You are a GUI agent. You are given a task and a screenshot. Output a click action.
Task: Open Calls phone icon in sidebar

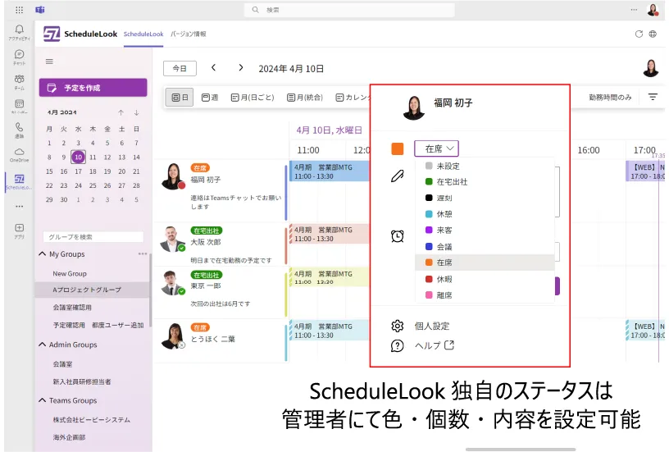coord(19,127)
